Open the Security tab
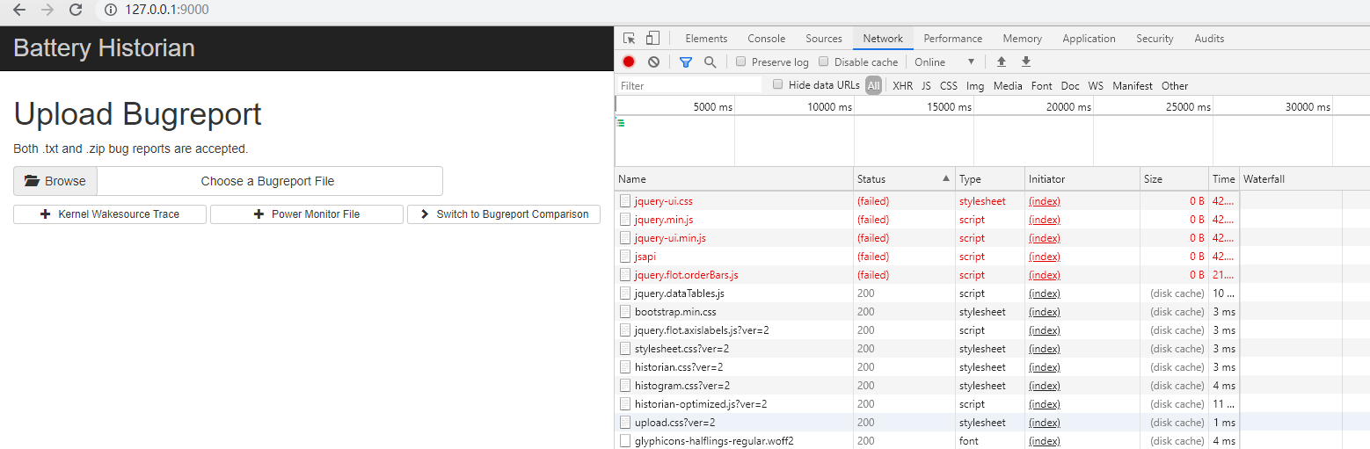The width and height of the screenshot is (1370, 449). click(x=1155, y=39)
